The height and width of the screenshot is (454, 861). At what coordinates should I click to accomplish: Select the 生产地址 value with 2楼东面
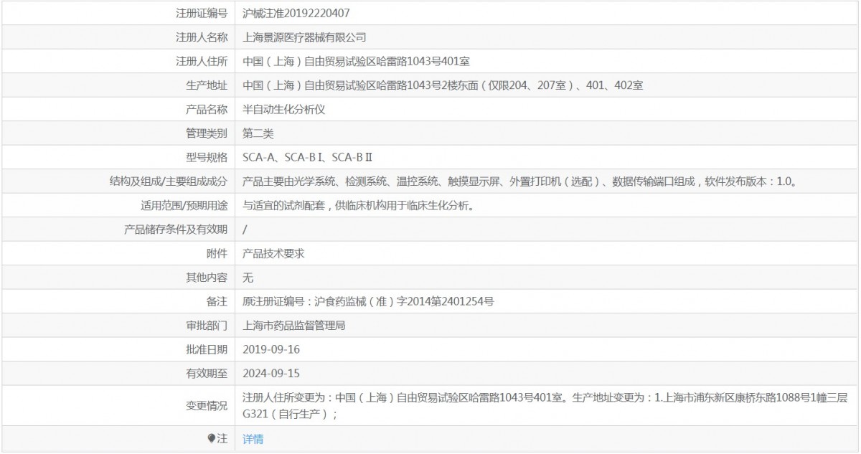pos(443,85)
